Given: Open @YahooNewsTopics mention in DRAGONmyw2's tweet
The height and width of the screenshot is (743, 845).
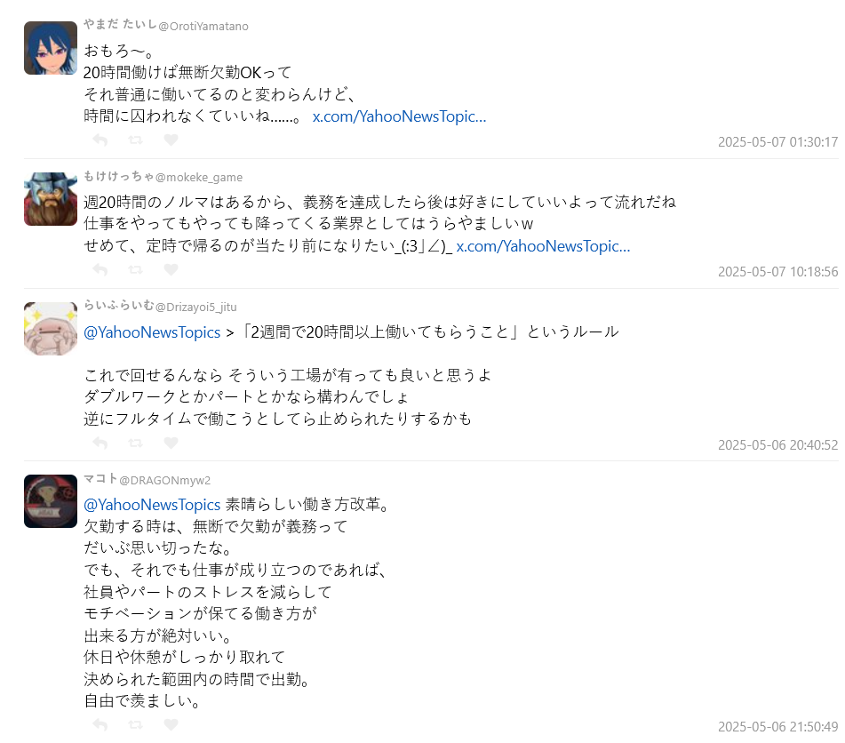Looking at the screenshot, I should point(152,505).
